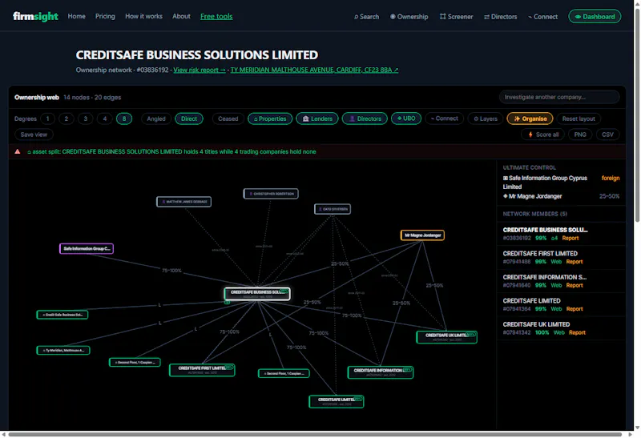
Task: Open the Pricing page
Action: tap(105, 16)
